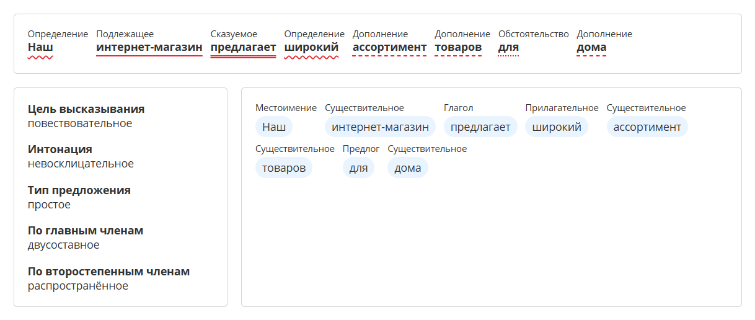Screen dimensions: 755x320
Task: Select dashed-underlined word 'товаров' in sentence
Action: click(458, 47)
